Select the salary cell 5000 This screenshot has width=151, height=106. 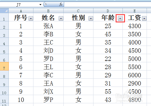135,58
